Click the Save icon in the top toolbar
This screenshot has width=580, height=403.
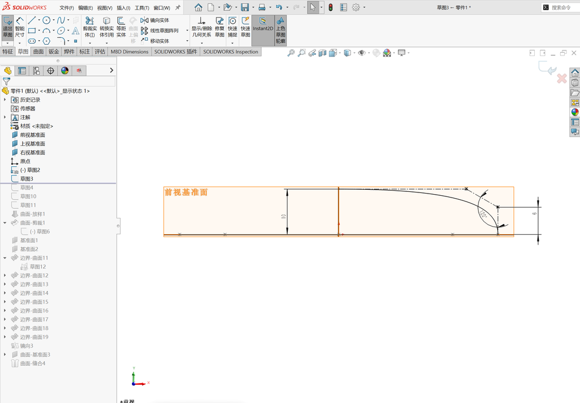coord(245,7)
